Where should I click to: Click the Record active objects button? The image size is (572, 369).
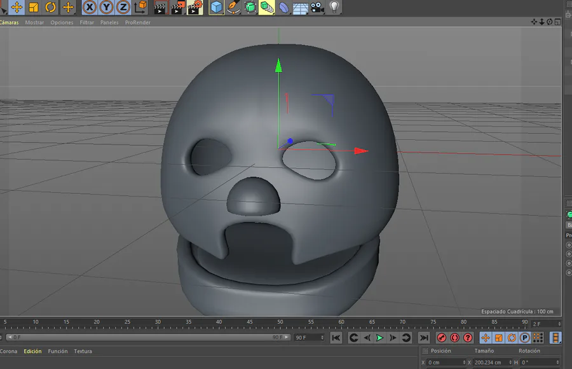tap(442, 338)
